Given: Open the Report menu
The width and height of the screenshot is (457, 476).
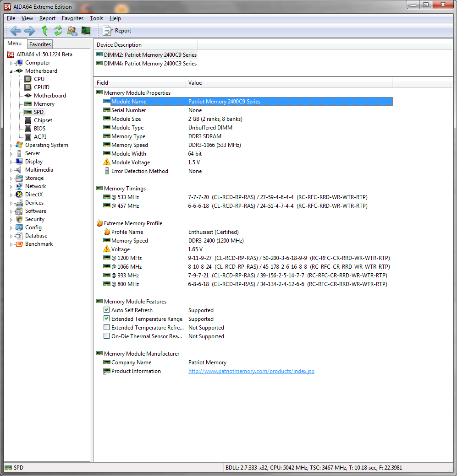Looking at the screenshot, I should [x=47, y=18].
